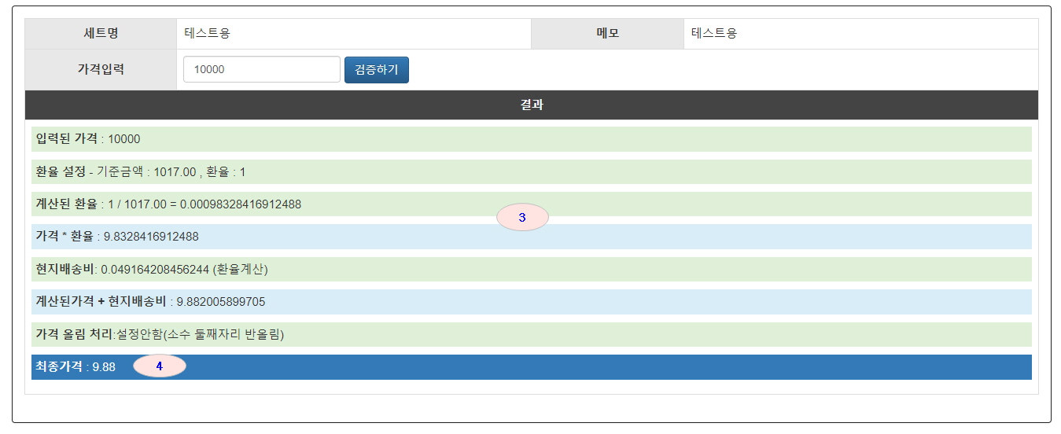Click the 현지배송비 result row
Image resolution: width=1061 pixels, height=434 pixels.
point(531,269)
